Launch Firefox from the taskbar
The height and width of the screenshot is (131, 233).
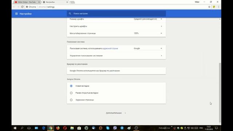(x=58, y=128)
